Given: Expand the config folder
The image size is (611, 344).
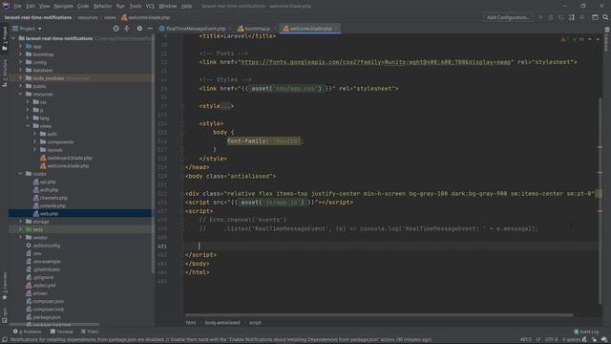Looking at the screenshot, I should [21, 62].
